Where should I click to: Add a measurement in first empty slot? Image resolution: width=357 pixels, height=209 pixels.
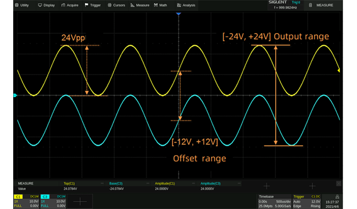tap(266, 186)
